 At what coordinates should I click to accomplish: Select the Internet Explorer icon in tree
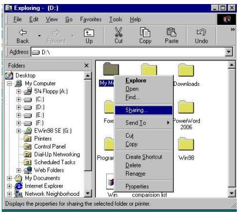pos(18,186)
